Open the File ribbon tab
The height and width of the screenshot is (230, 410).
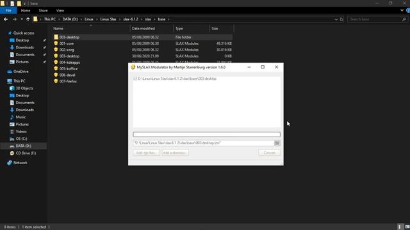(8, 10)
